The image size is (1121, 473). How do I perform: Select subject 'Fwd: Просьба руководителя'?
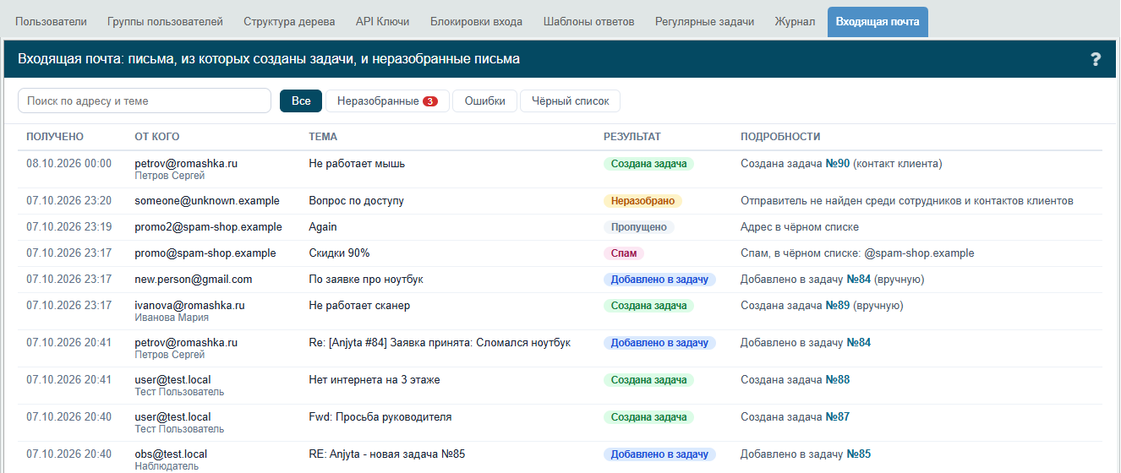pyautogui.click(x=380, y=416)
